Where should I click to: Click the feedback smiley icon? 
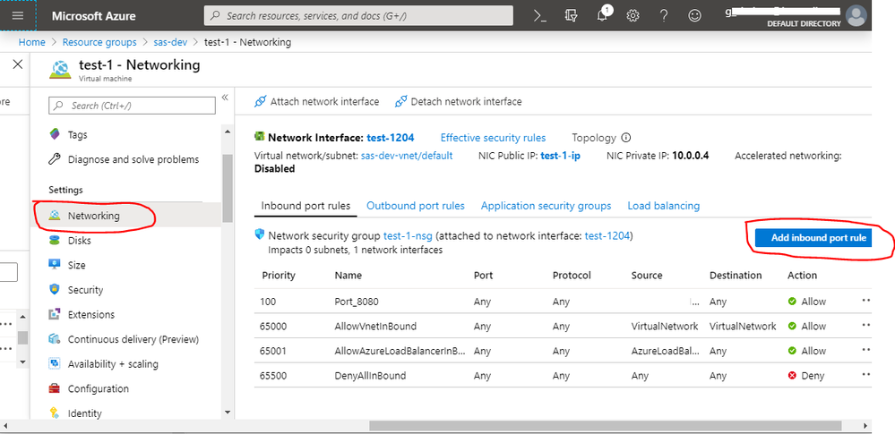coord(694,15)
